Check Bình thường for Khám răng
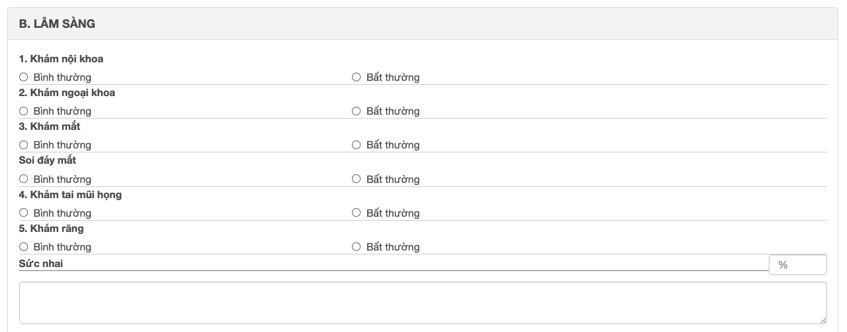The width and height of the screenshot is (847, 332). pyautogui.click(x=24, y=247)
